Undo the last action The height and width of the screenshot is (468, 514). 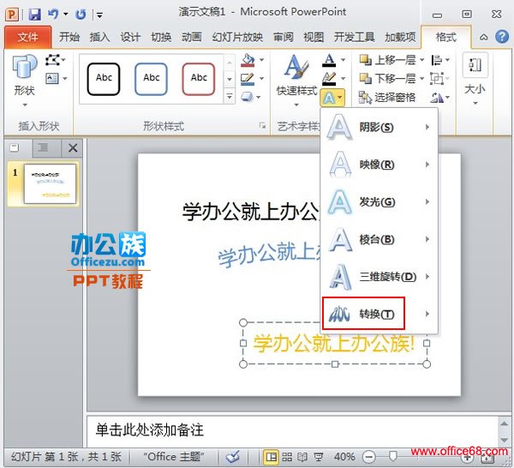click(x=53, y=14)
